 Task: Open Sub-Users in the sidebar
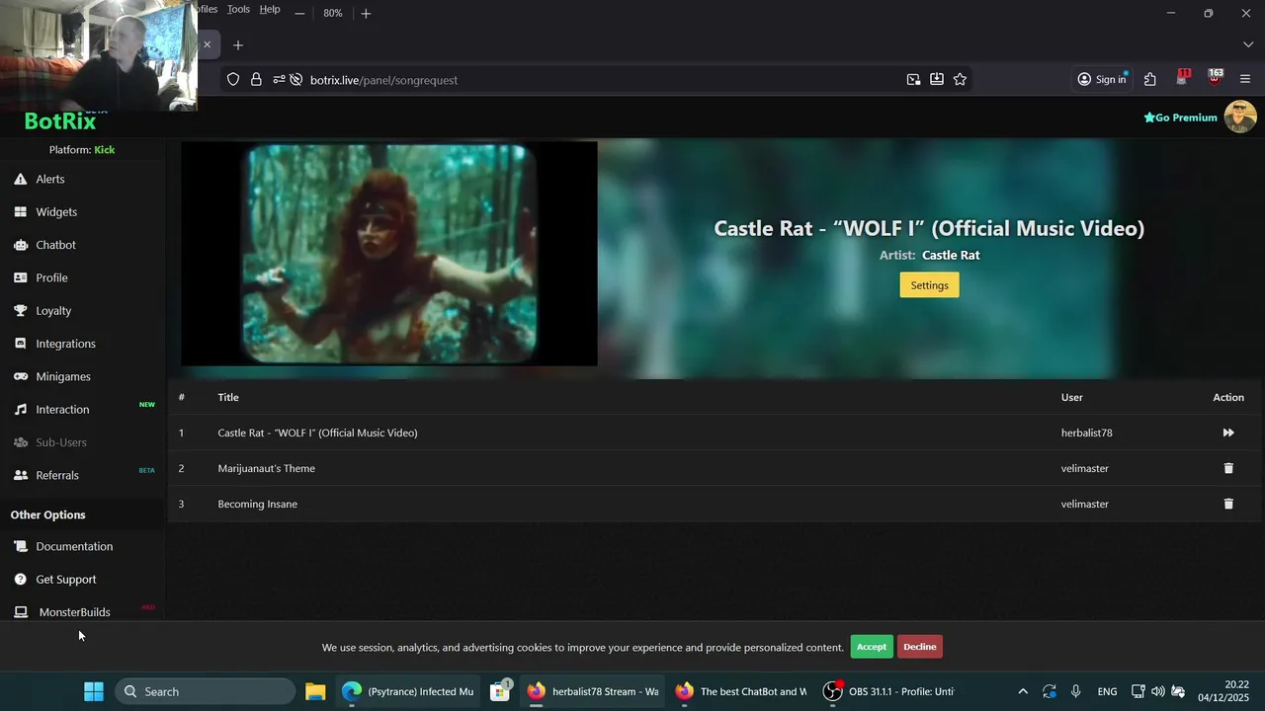(x=61, y=442)
